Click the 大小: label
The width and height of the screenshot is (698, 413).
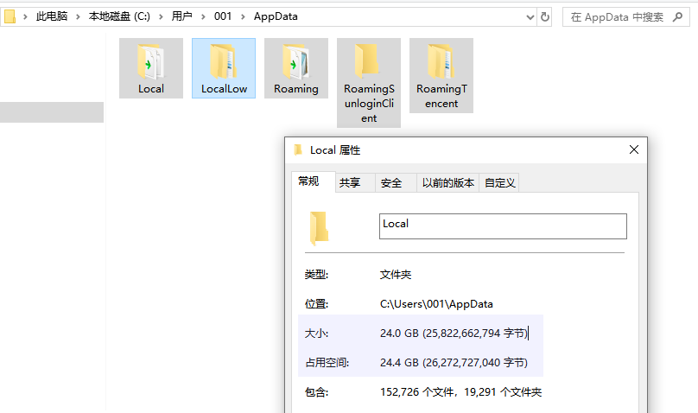click(316, 334)
